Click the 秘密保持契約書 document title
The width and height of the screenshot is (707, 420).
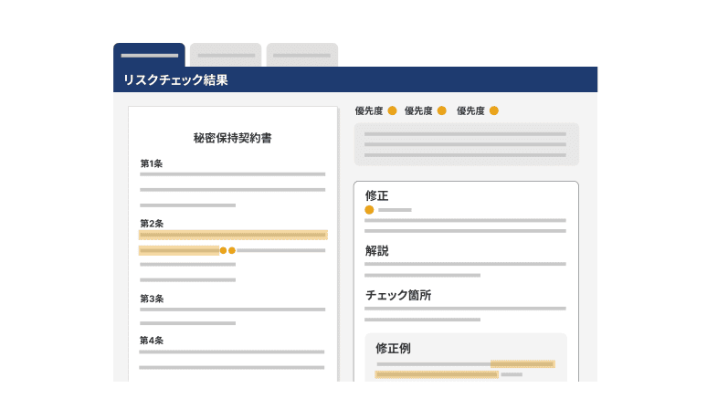pyautogui.click(x=232, y=139)
